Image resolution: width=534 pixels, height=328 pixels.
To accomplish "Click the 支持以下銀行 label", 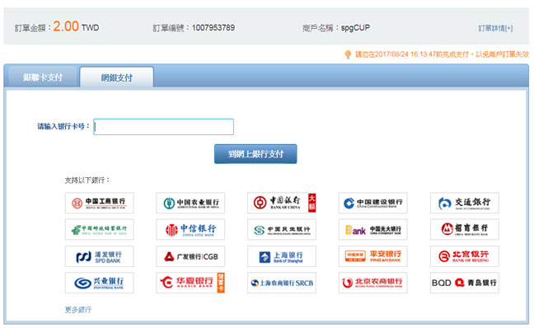I will point(87,180).
